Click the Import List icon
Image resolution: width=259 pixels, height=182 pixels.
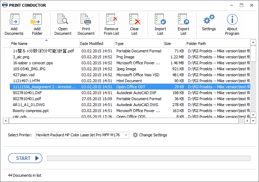click(x=160, y=20)
